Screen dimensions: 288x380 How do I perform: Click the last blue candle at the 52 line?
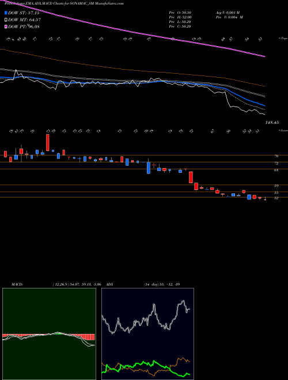pos(249,197)
